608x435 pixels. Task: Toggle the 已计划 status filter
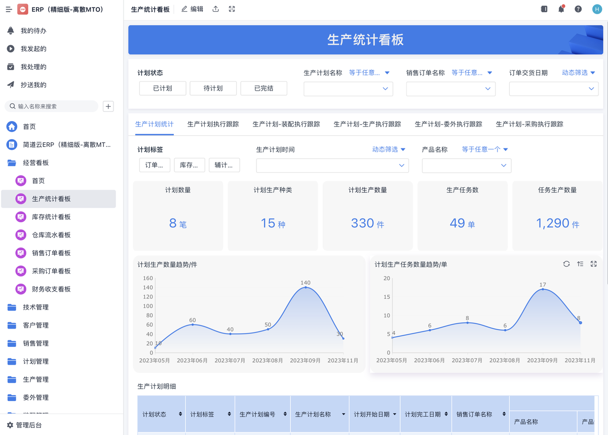(163, 88)
